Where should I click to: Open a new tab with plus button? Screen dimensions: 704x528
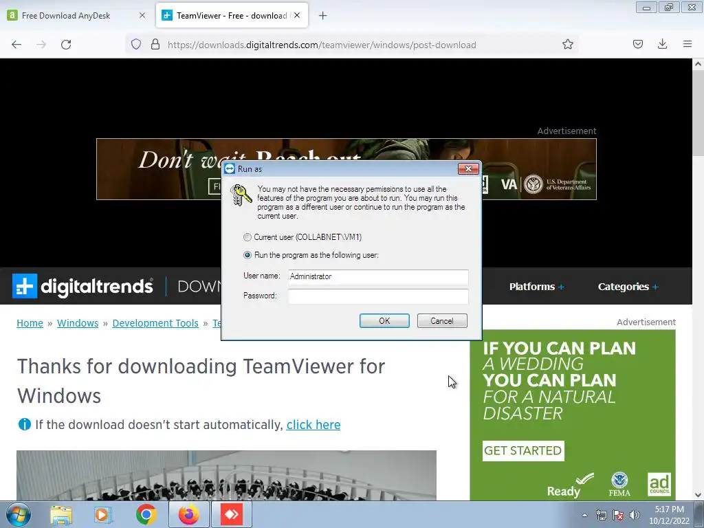click(323, 16)
